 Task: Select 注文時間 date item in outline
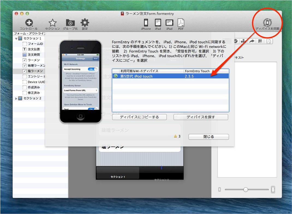tap(31, 55)
